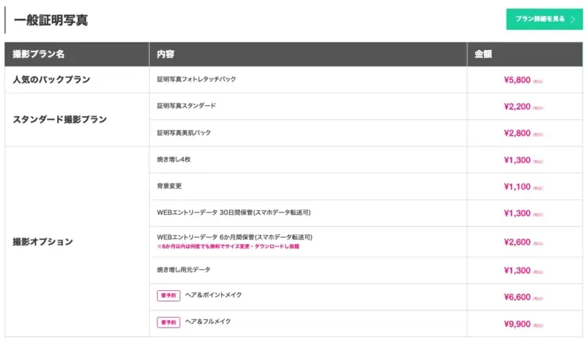Click the arrow on the green plan button
This screenshot has height=338, width=588.
click(x=572, y=20)
